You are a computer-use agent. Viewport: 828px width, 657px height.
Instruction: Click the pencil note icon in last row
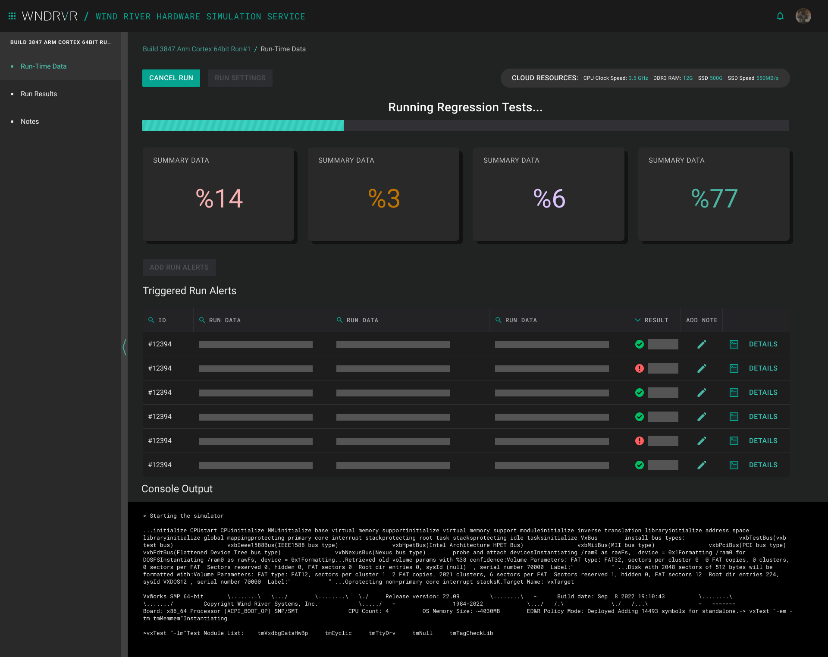point(702,465)
